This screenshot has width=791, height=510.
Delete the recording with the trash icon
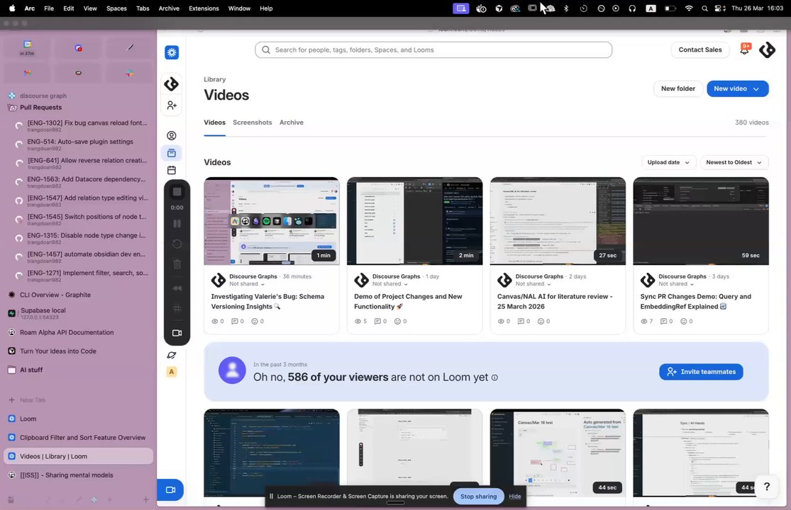pyautogui.click(x=177, y=263)
